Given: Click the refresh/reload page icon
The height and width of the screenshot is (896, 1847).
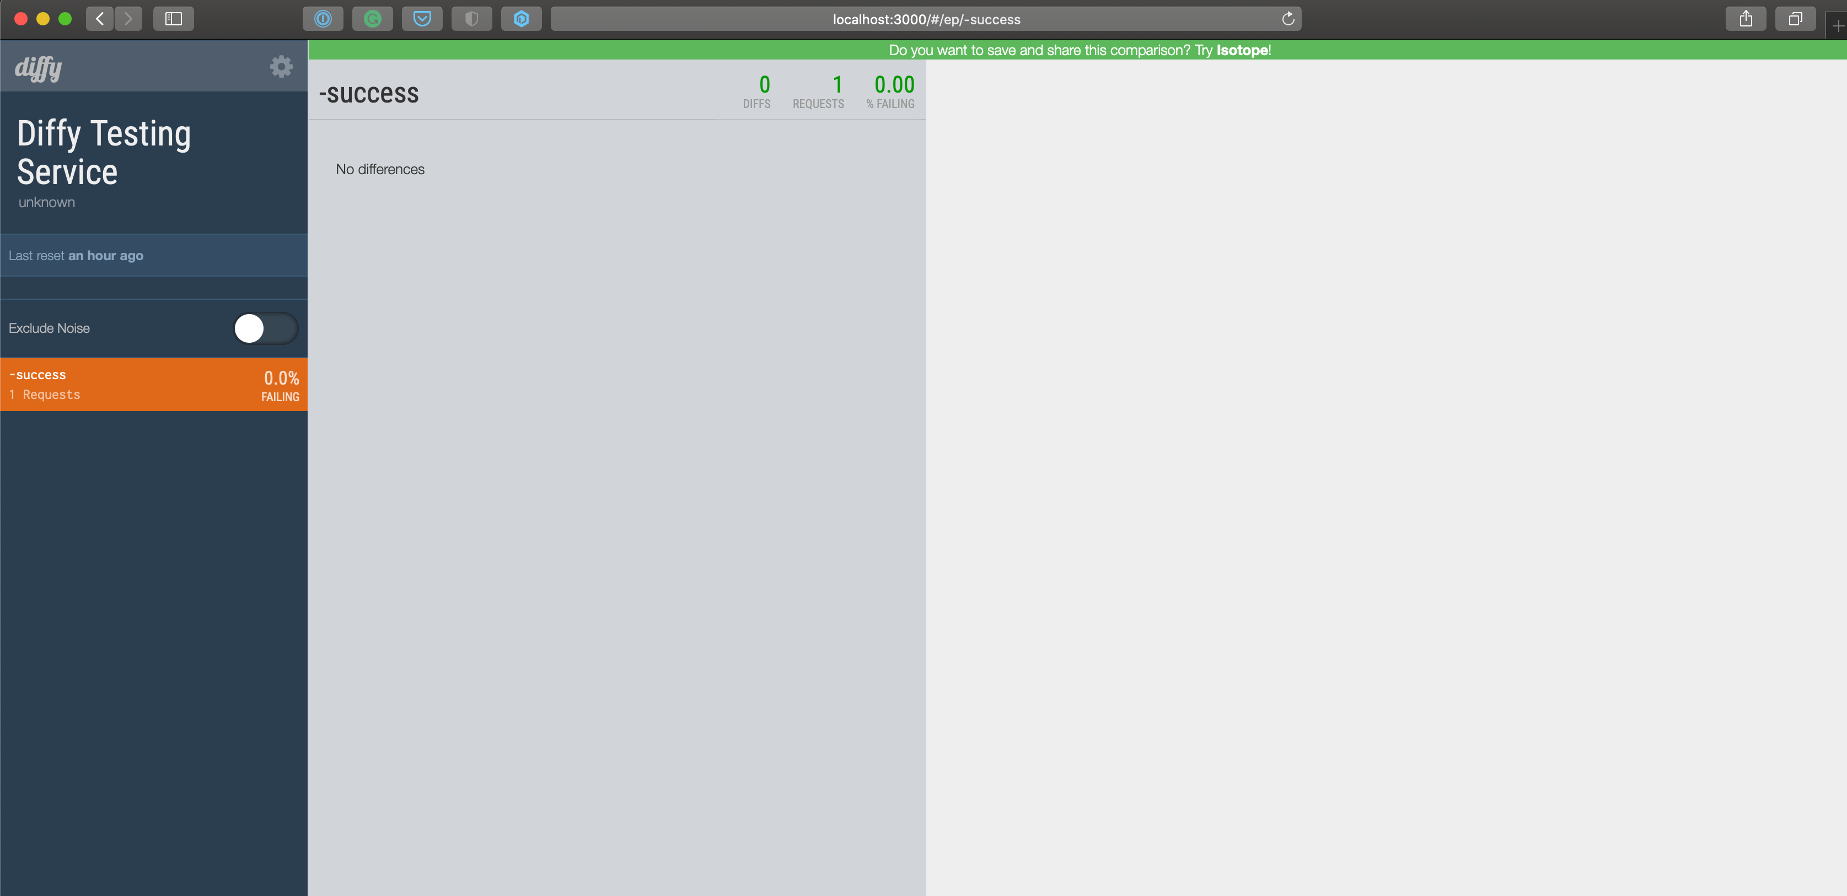Looking at the screenshot, I should click(x=1287, y=18).
